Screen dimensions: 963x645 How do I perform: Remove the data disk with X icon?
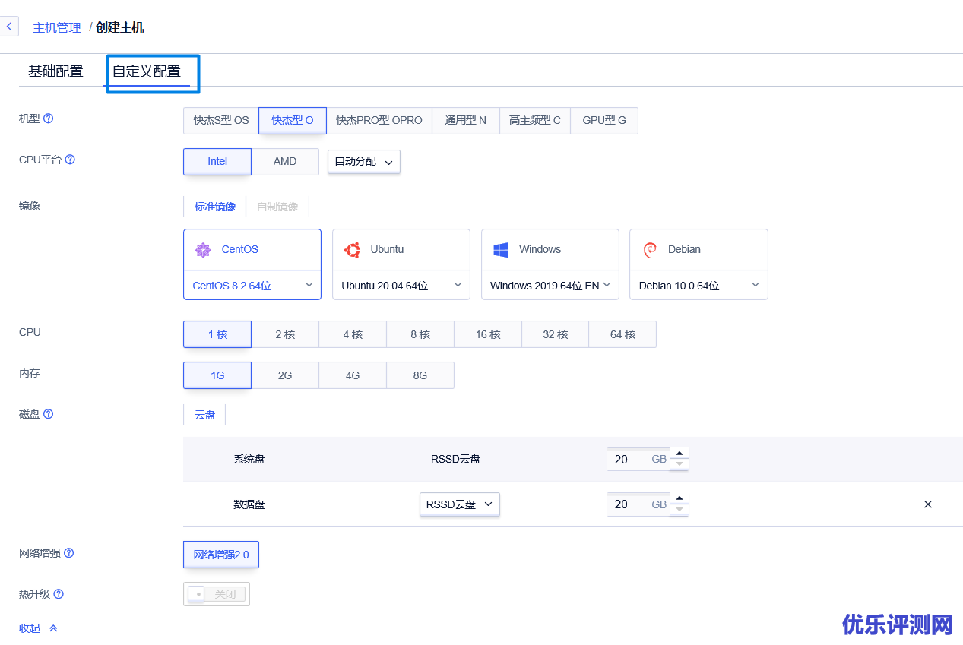click(x=927, y=504)
